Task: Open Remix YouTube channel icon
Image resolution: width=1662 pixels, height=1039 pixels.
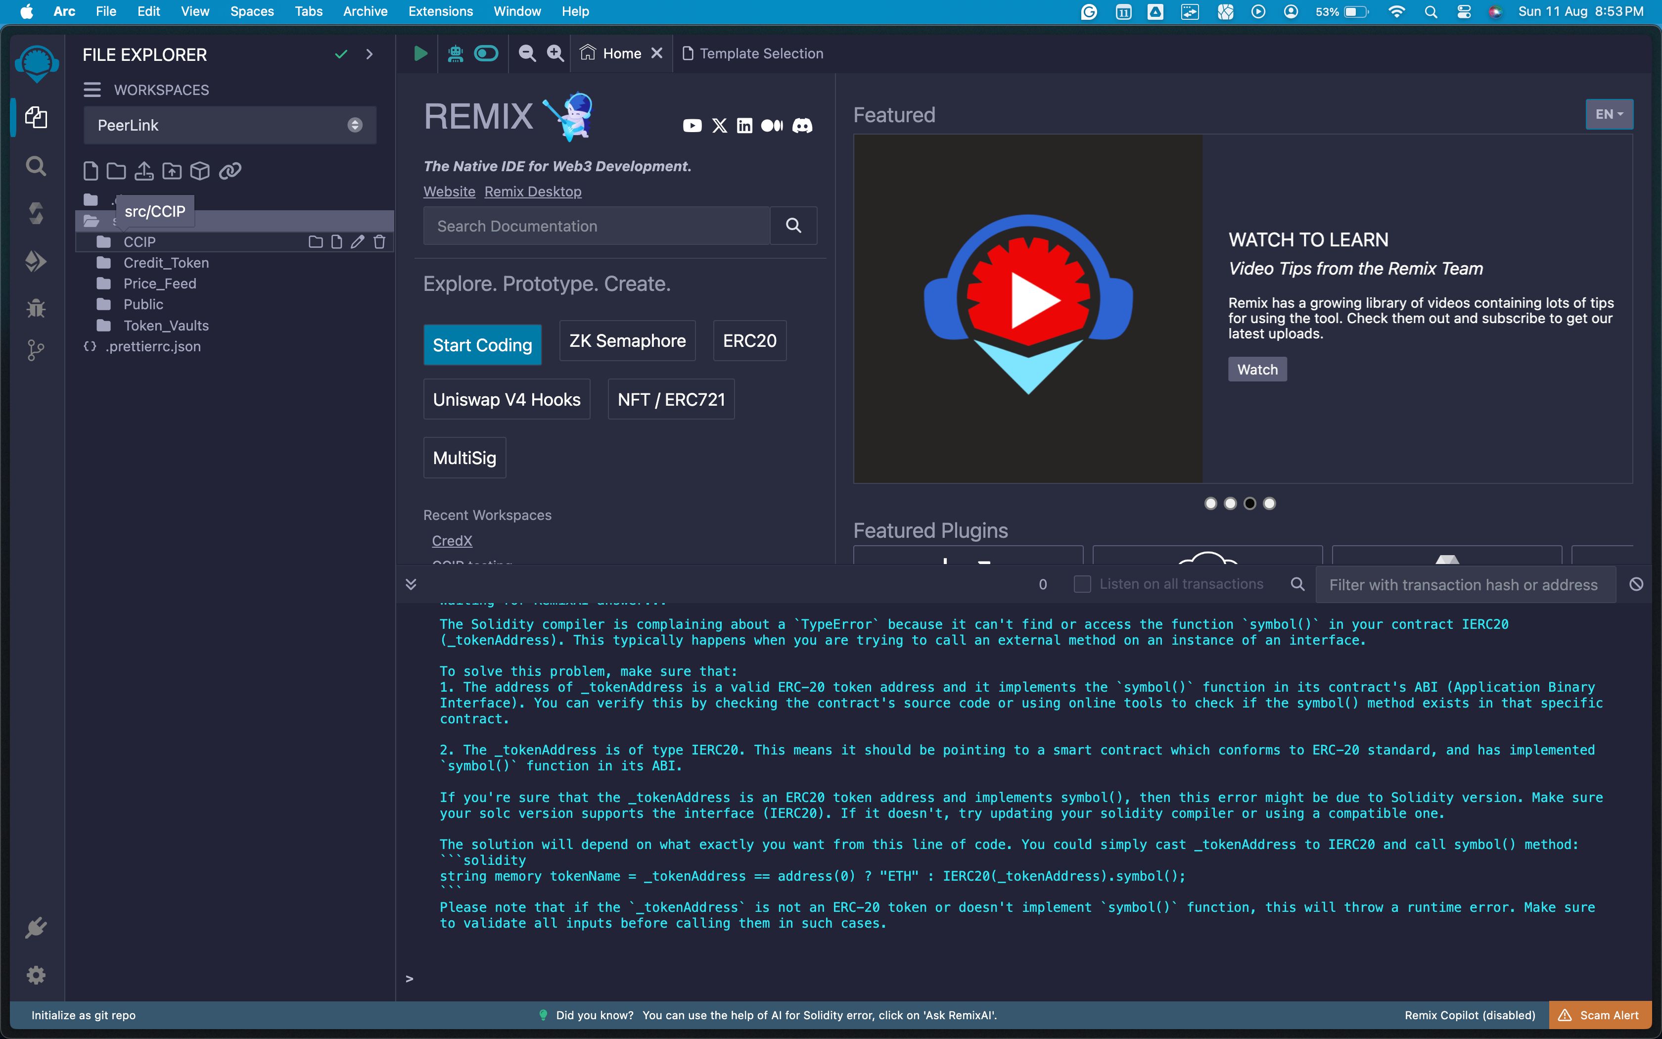Action: pos(692,126)
